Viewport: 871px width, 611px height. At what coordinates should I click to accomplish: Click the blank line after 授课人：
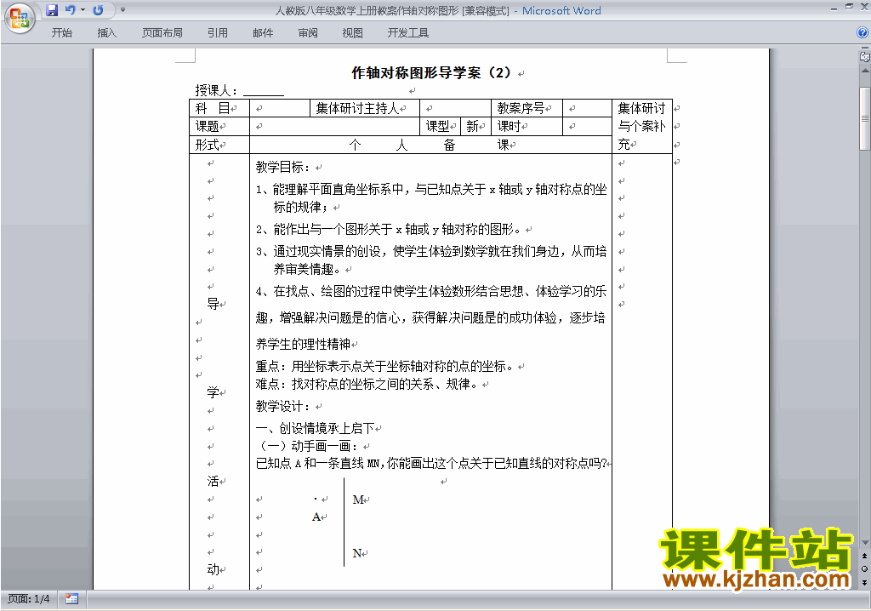[264, 90]
